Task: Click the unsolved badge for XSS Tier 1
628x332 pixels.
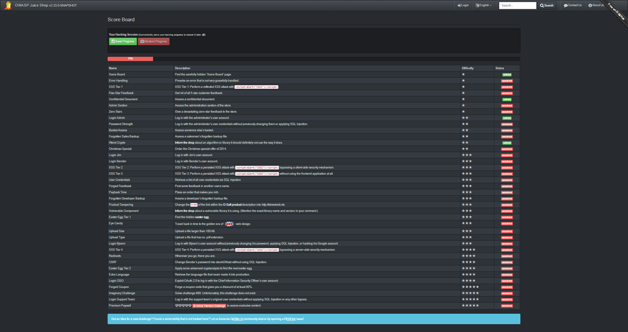Action: coord(507,87)
